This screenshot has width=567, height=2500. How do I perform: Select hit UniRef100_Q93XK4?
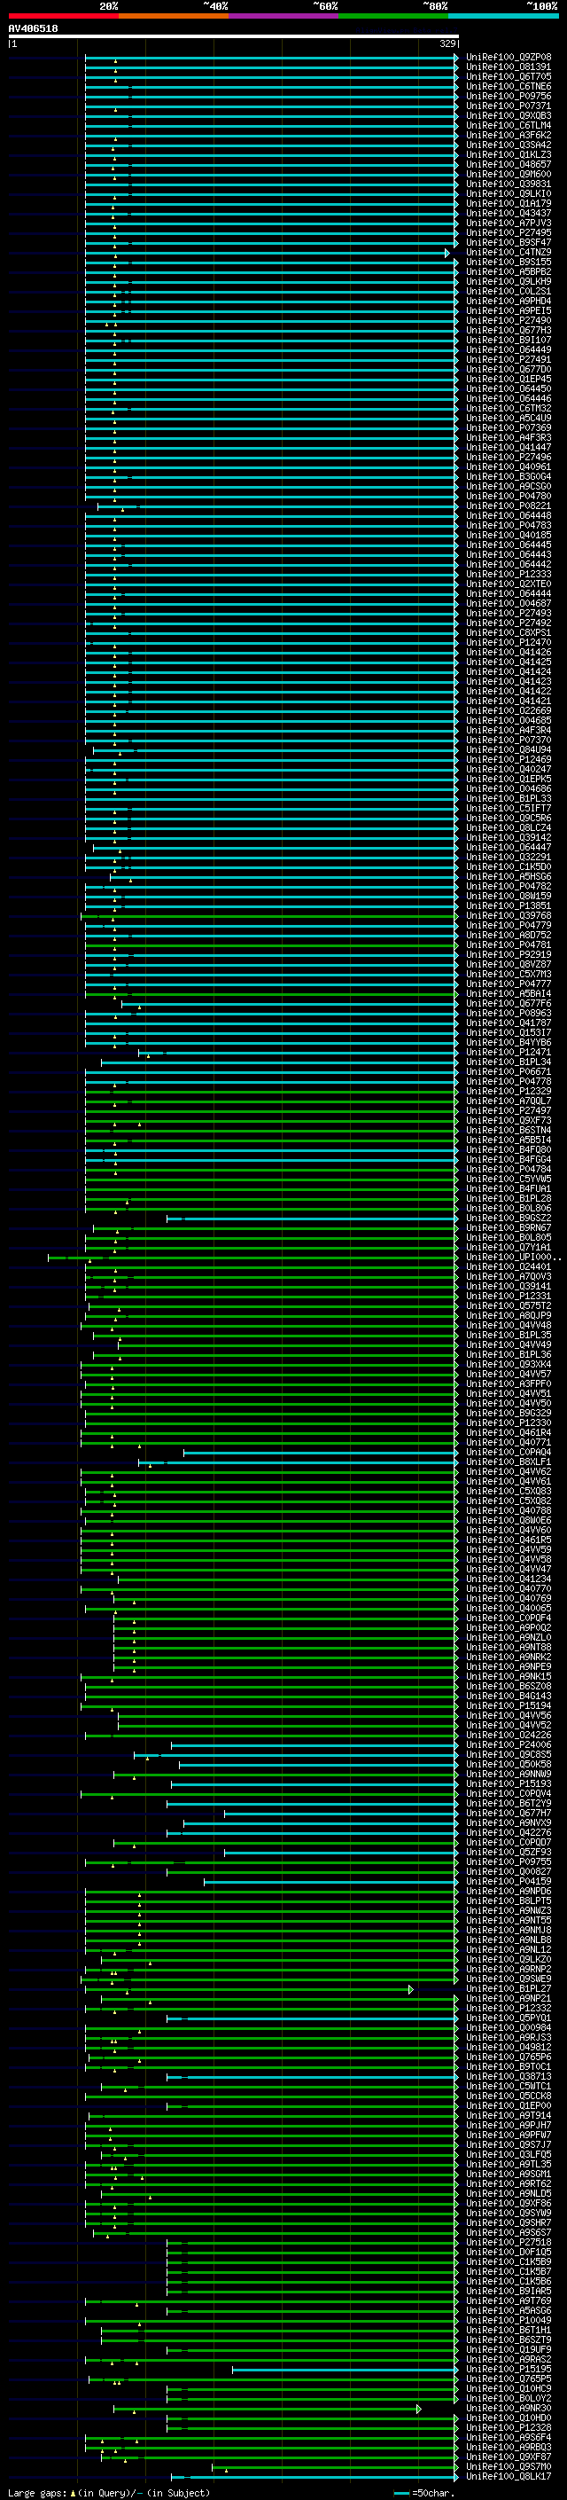coord(509,1365)
